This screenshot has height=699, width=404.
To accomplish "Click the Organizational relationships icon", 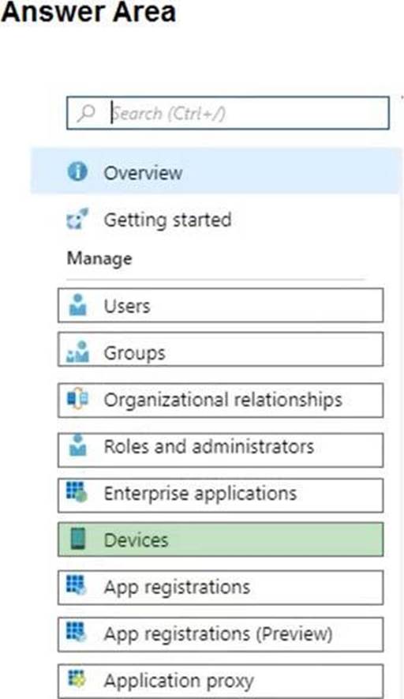I will click(77, 399).
